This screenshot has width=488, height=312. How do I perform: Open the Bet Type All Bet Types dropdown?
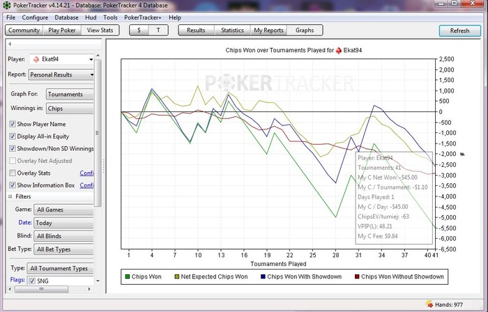click(63, 249)
